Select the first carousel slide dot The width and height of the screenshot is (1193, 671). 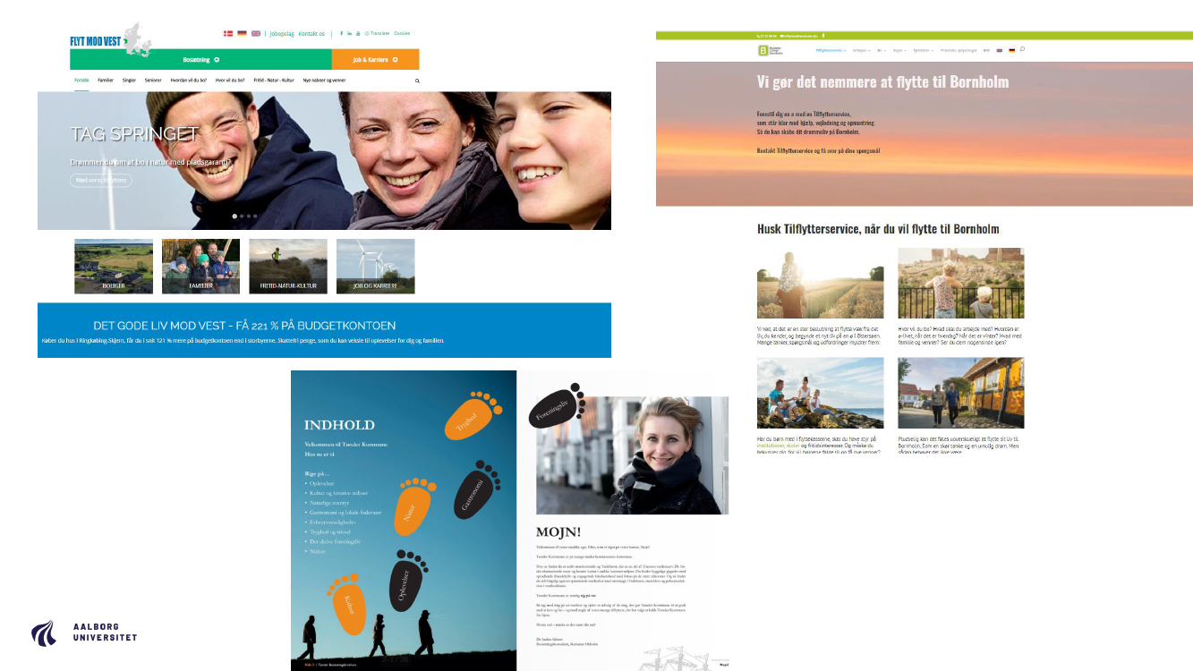click(234, 216)
